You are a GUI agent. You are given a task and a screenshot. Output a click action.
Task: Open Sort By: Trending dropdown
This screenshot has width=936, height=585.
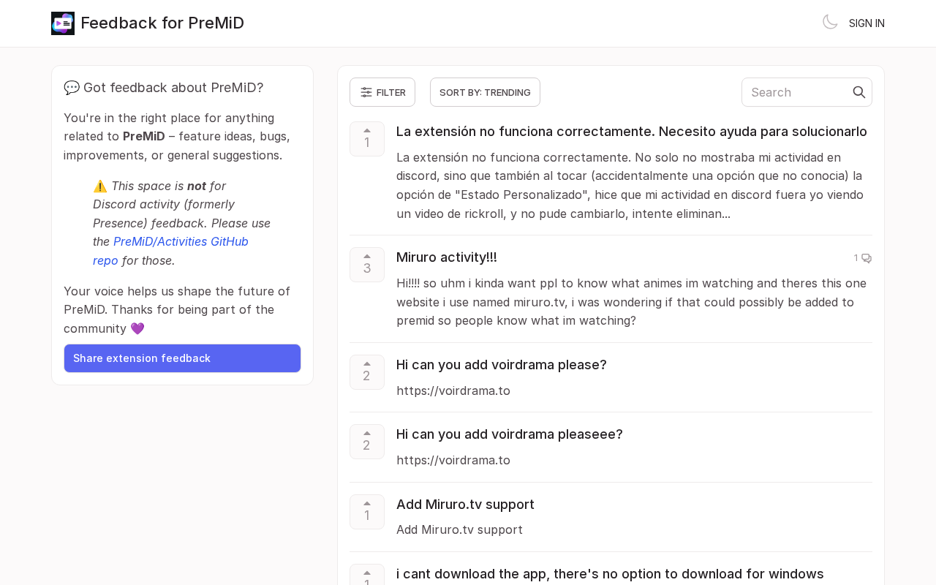pyautogui.click(x=485, y=92)
